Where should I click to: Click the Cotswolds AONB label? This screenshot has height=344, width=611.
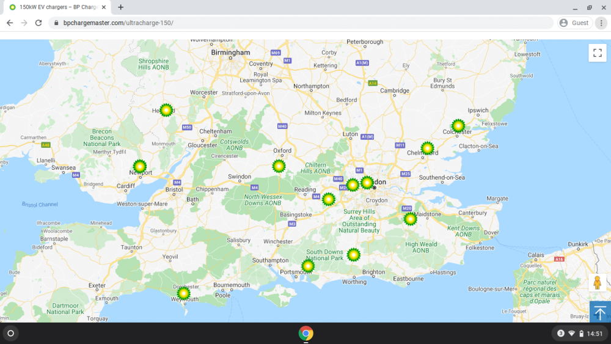(x=234, y=145)
